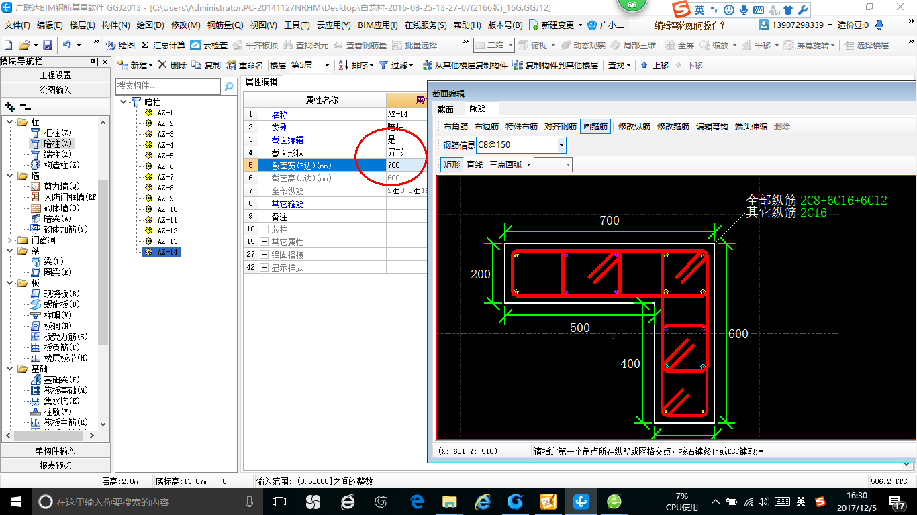Viewport: 917px width, 515px height.
Task: Expand the 芯柱 property group
Action: (264, 229)
